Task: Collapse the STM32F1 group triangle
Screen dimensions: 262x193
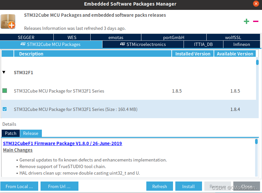Action: click(x=4, y=72)
